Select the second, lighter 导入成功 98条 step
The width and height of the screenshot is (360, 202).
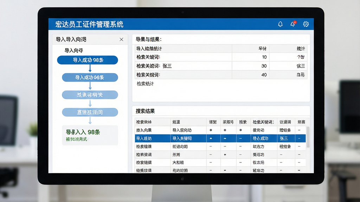tap(90, 78)
